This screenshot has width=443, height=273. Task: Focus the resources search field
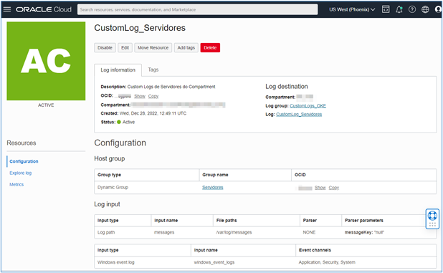click(x=197, y=9)
